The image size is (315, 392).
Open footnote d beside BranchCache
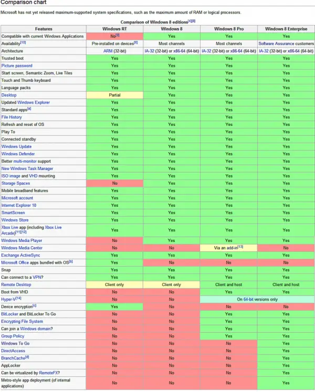pos(27,357)
